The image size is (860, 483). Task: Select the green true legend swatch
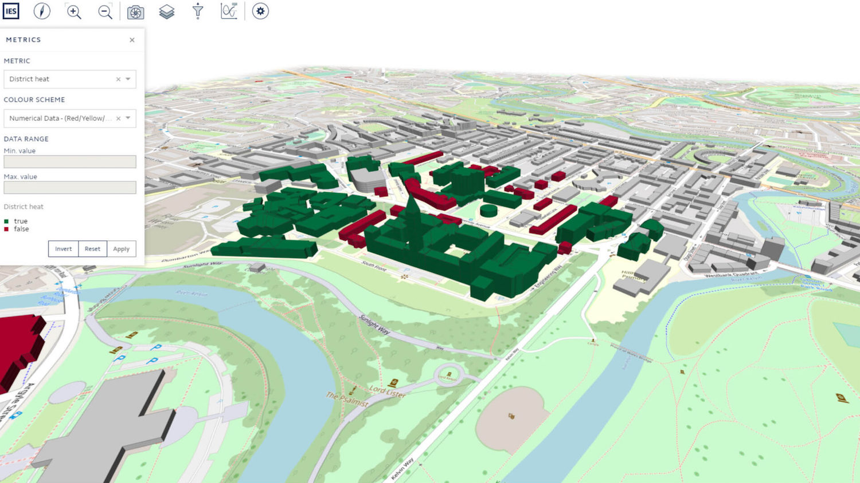[x=6, y=221]
